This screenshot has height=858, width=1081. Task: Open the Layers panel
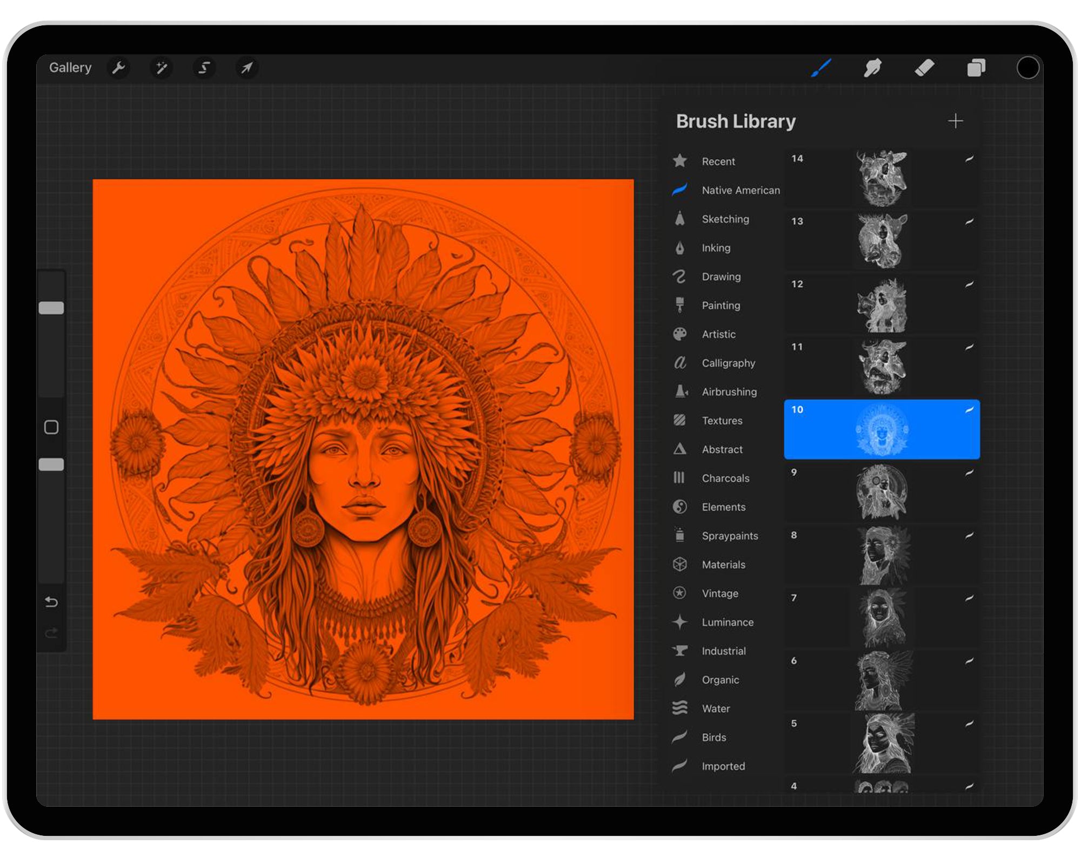[976, 67]
